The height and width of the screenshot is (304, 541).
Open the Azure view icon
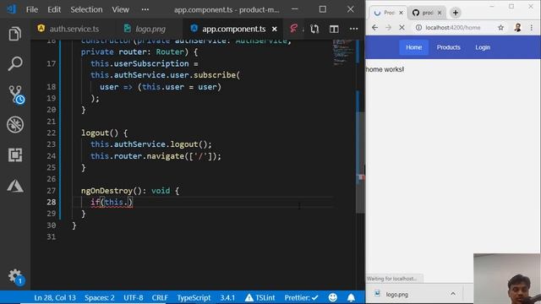point(15,186)
